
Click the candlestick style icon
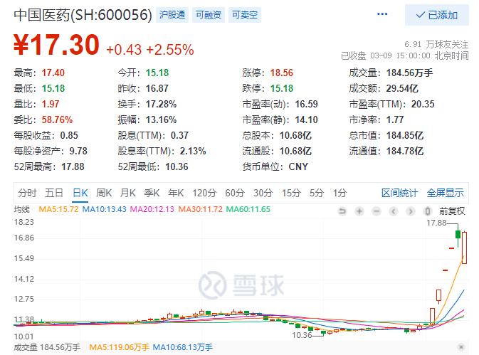[x=428, y=211]
